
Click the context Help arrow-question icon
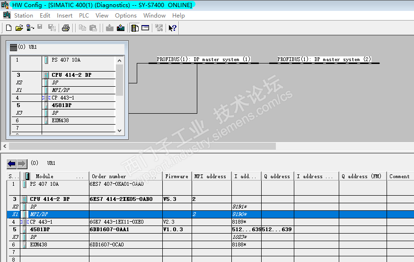tap(172, 28)
